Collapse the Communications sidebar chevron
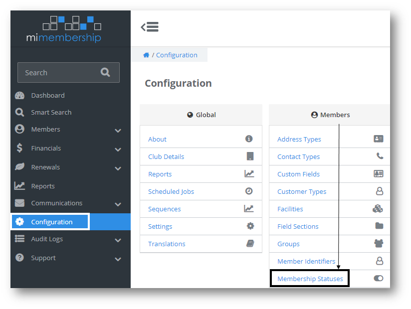 tap(118, 203)
